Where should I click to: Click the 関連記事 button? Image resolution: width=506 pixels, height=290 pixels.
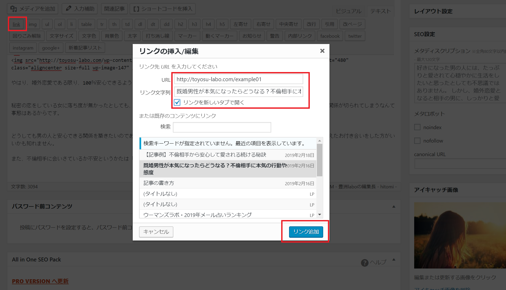[114, 9]
